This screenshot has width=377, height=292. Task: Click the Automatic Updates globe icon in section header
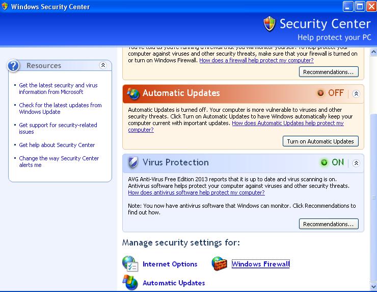(x=133, y=93)
